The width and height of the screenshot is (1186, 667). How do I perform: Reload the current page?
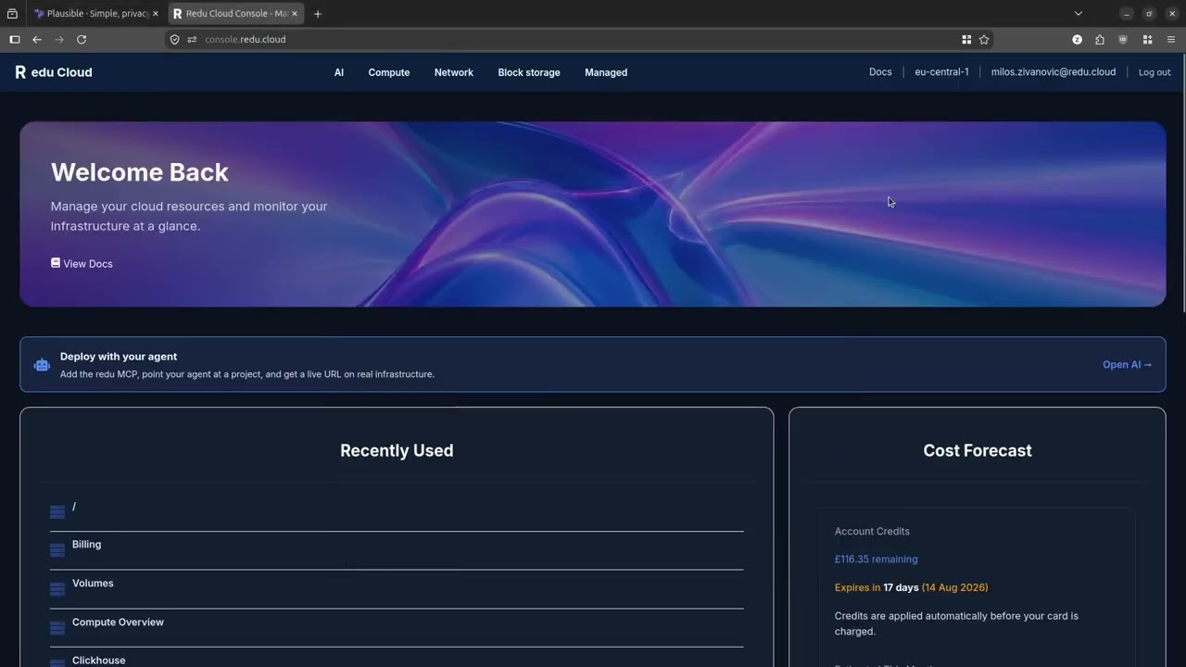(82, 40)
